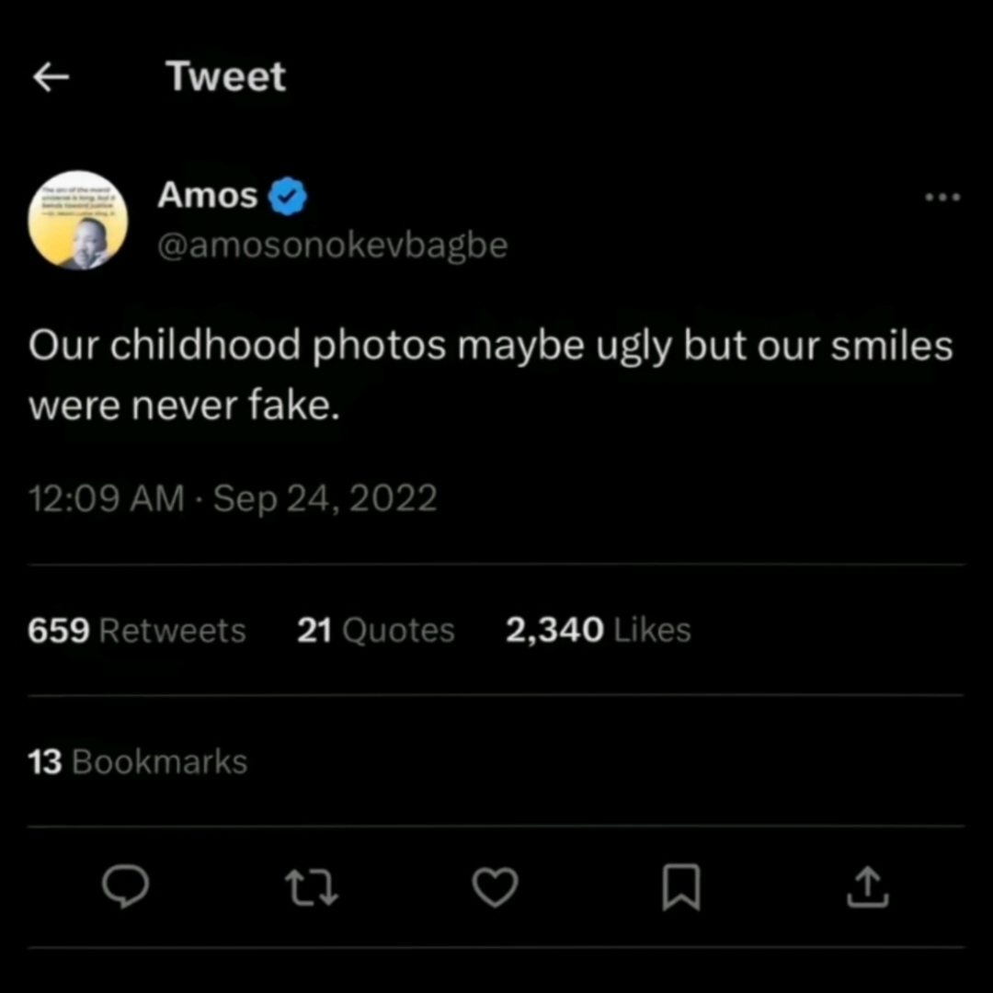993x993 pixels.
Task: Open the reply composer icon
Action: (126, 886)
